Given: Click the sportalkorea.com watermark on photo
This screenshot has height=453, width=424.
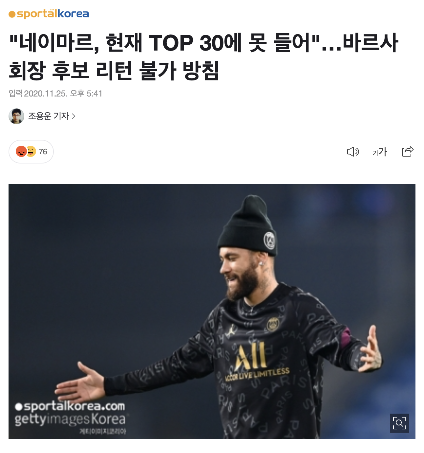Looking at the screenshot, I should click(x=70, y=406).
